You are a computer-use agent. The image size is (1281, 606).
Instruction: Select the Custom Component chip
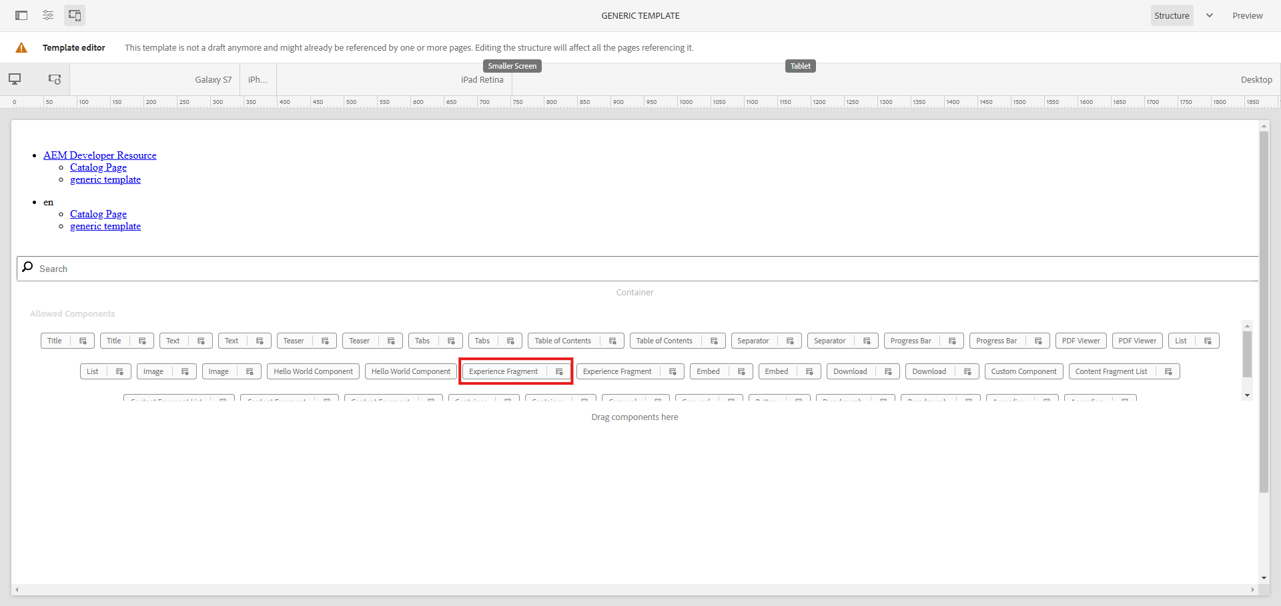coord(1023,371)
